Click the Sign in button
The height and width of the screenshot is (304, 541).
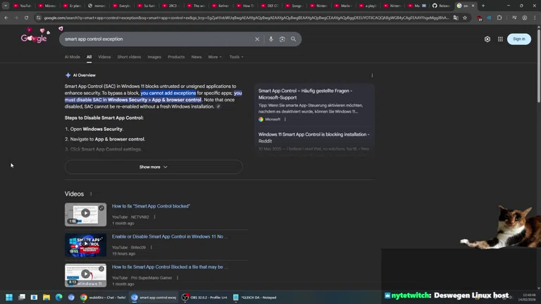518,39
